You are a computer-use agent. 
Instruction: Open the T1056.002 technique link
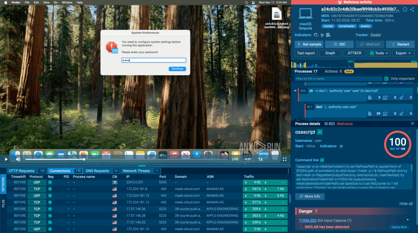(x=307, y=220)
